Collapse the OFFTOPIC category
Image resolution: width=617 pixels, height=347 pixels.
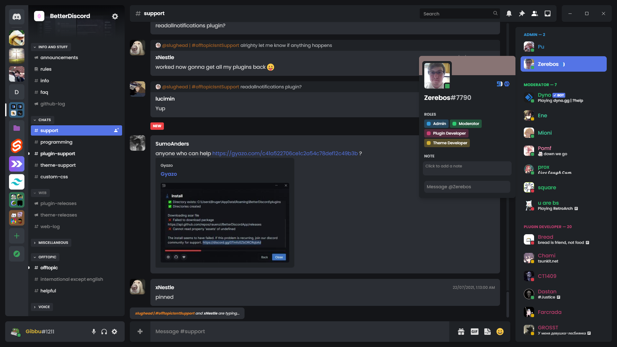[45, 257]
